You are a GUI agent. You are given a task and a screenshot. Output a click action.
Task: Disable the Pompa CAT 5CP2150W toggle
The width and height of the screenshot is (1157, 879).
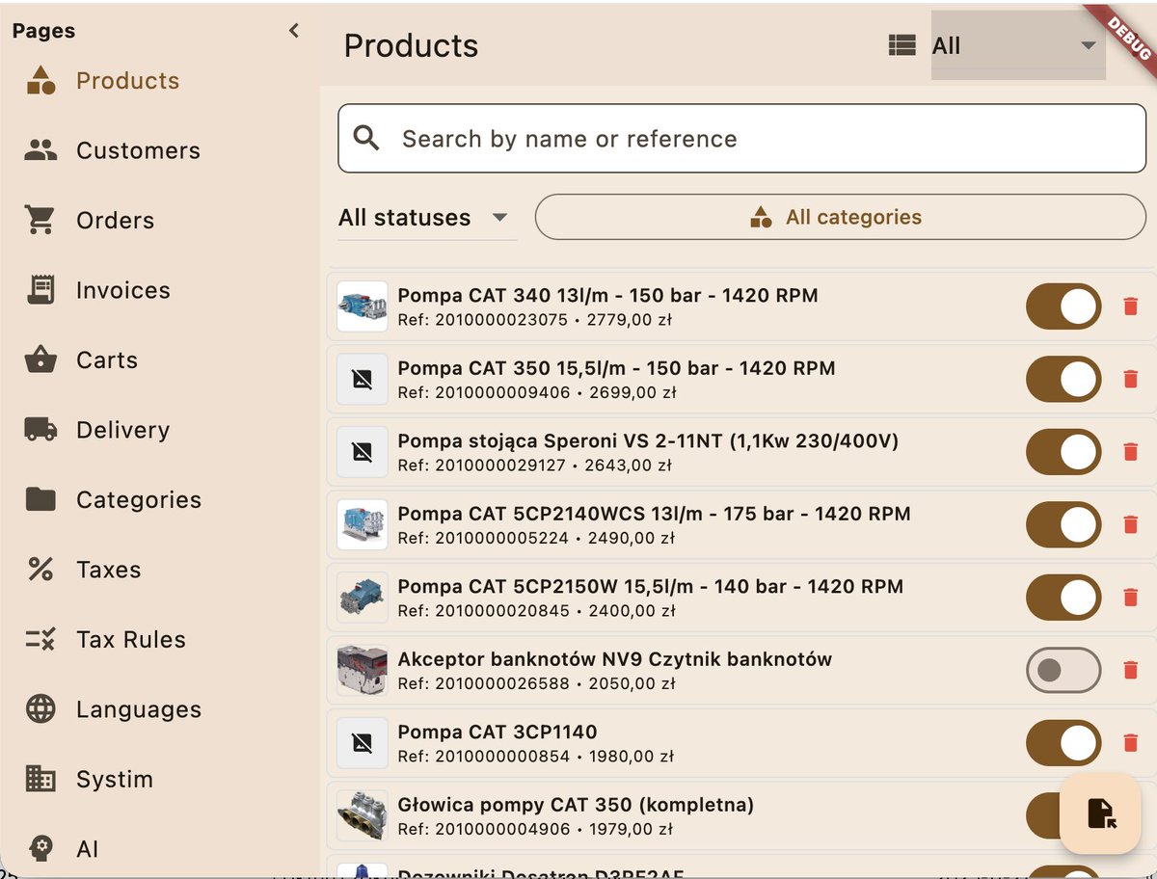1063,598
